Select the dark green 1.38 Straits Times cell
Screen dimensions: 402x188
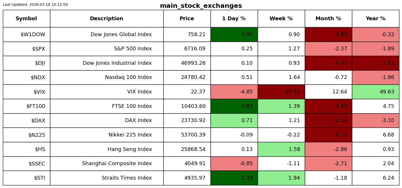[234, 178]
